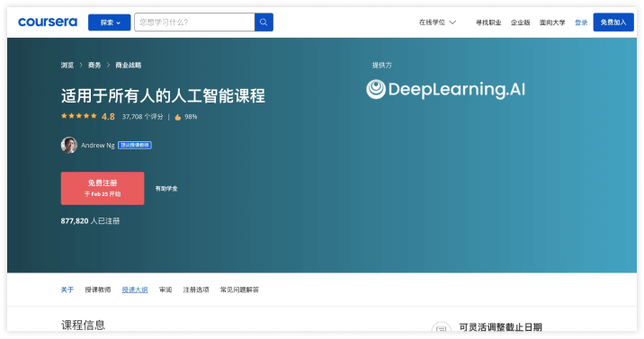The height and width of the screenshot is (339, 644).
Task: Click the DeepLearning.AI logo
Action: click(x=445, y=89)
